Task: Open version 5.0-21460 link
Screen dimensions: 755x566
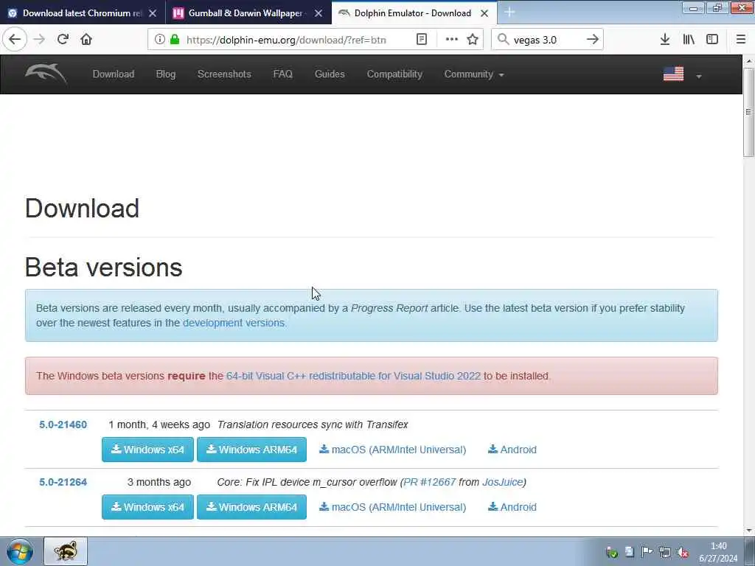Action: [x=63, y=424]
